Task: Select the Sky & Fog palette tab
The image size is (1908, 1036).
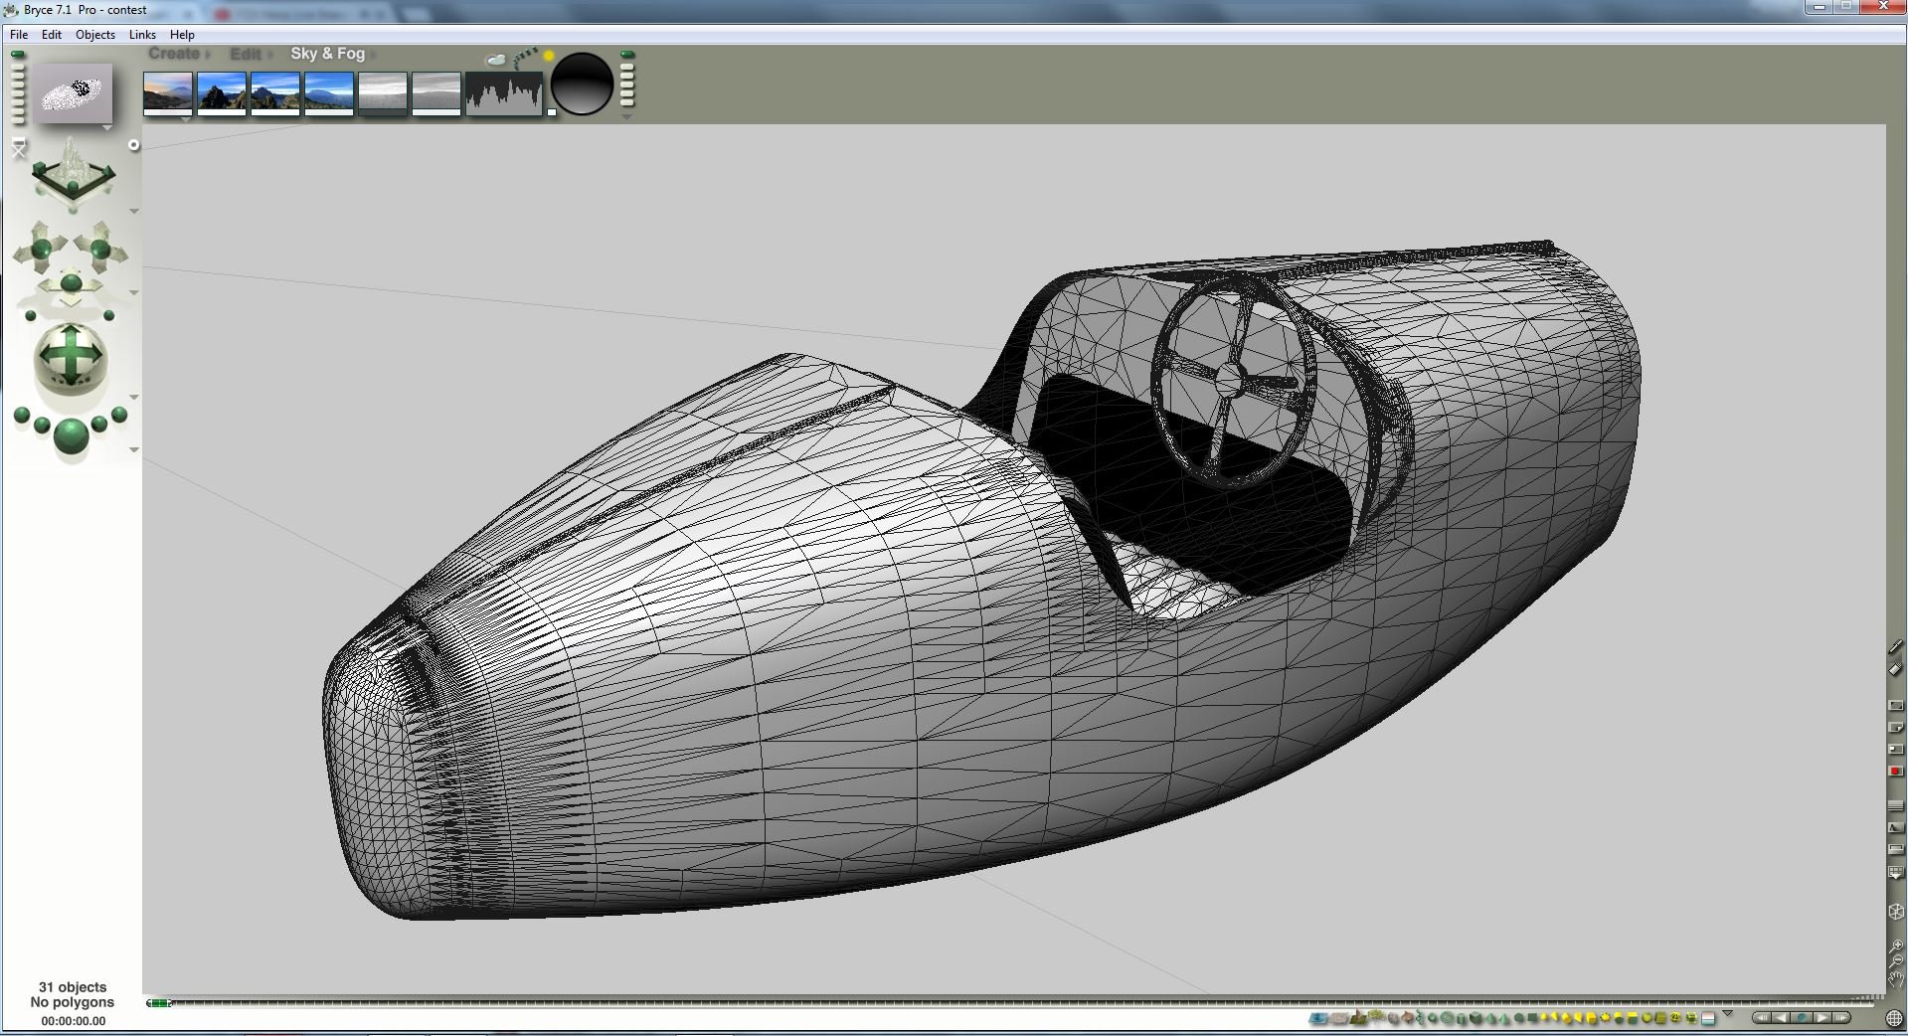Action: (328, 54)
